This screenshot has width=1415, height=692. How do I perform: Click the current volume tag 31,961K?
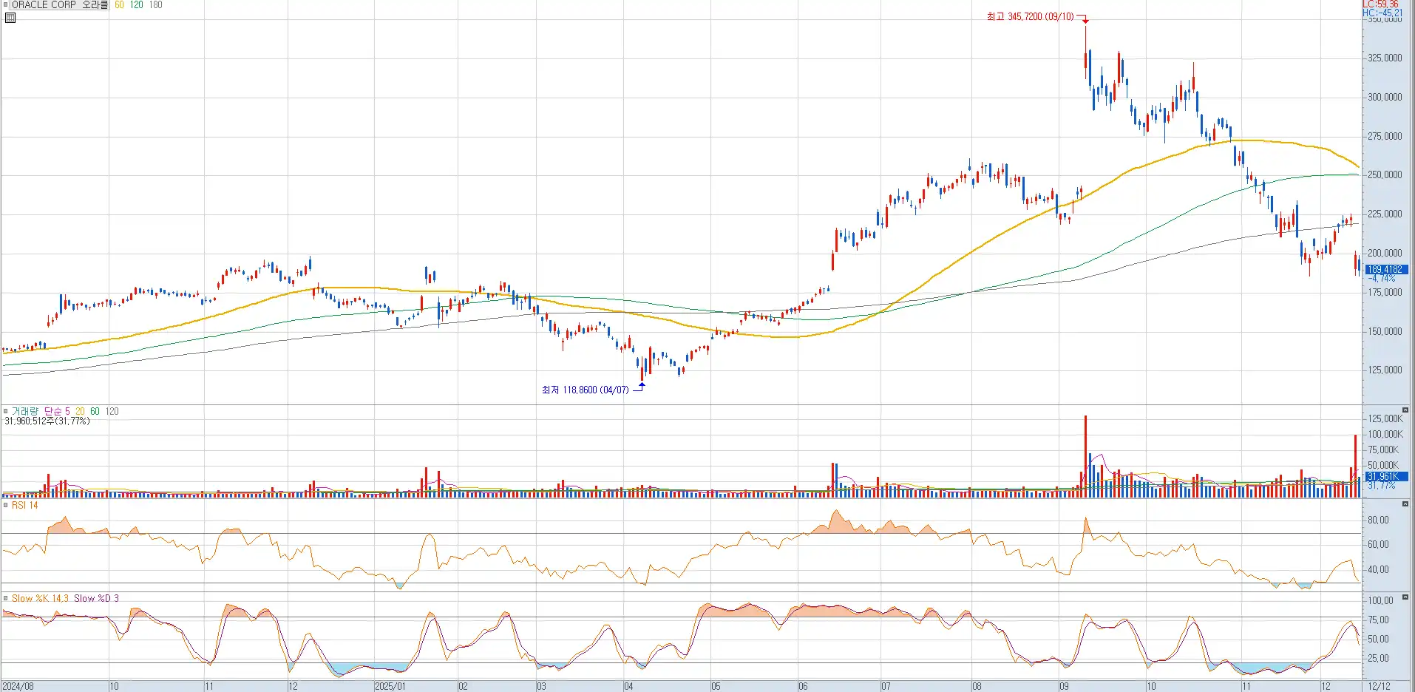(x=1385, y=477)
